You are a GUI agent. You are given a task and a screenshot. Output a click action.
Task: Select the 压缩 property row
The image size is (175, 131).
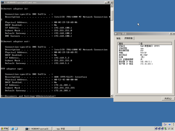tap(145, 57)
